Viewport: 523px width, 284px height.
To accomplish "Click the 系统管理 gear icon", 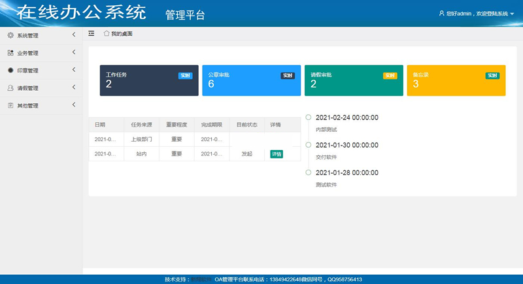I will point(10,35).
